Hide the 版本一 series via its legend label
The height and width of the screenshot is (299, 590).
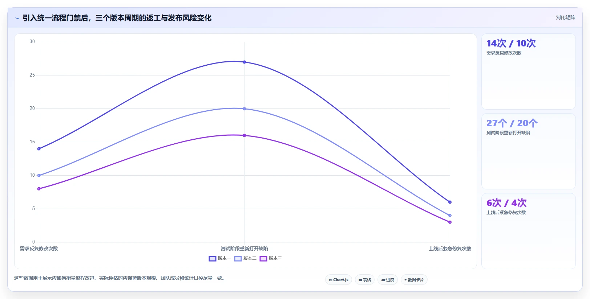pyautogui.click(x=225, y=258)
